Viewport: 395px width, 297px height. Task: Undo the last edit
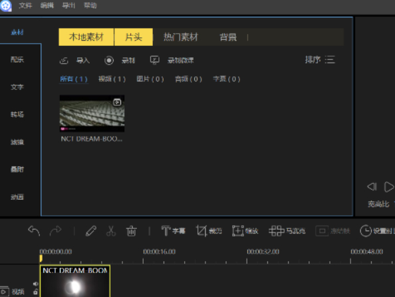pos(34,230)
